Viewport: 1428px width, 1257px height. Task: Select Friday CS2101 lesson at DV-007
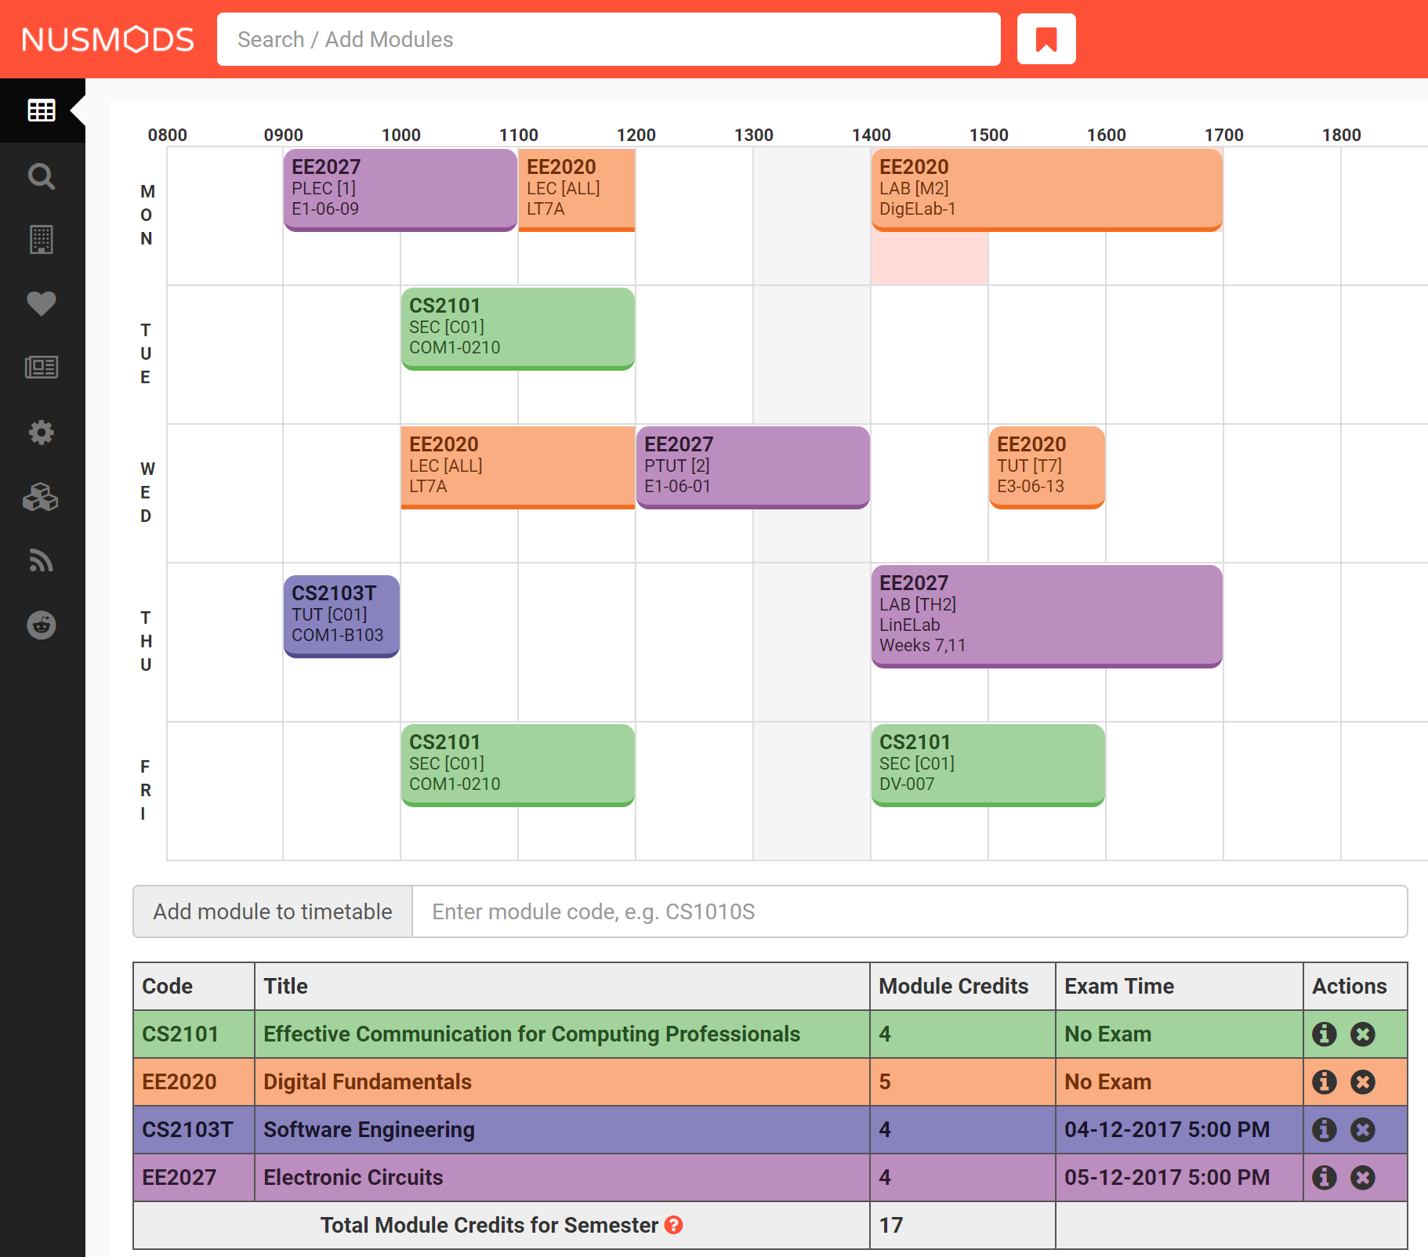(988, 765)
